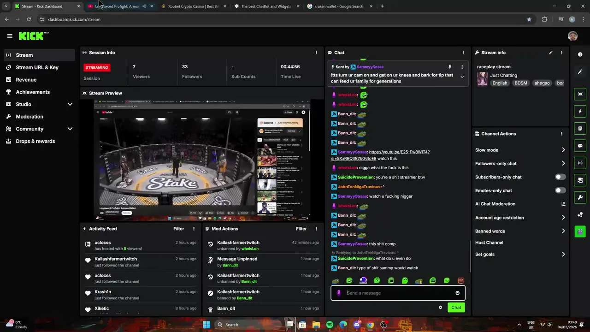
Task: Click the info icon in the right rail
Action: 580,54
